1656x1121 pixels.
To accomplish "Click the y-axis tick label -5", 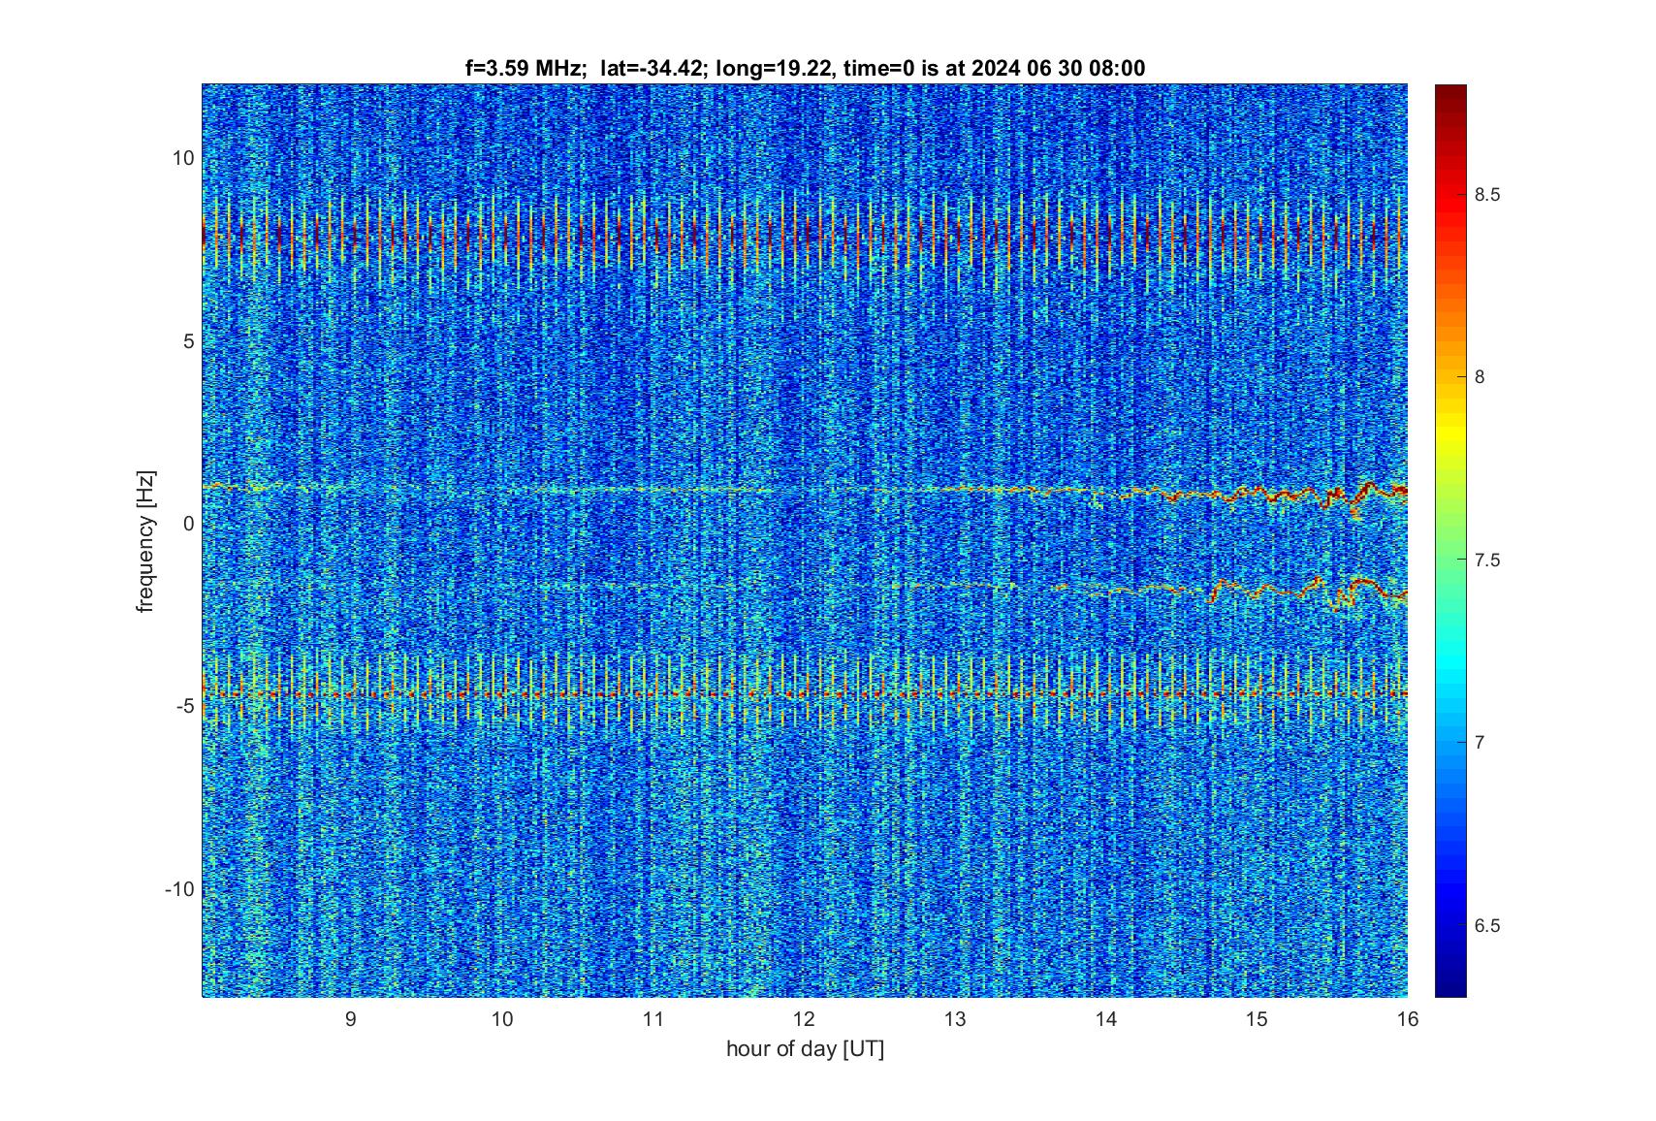I will pyautogui.click(x=184, y=706).
